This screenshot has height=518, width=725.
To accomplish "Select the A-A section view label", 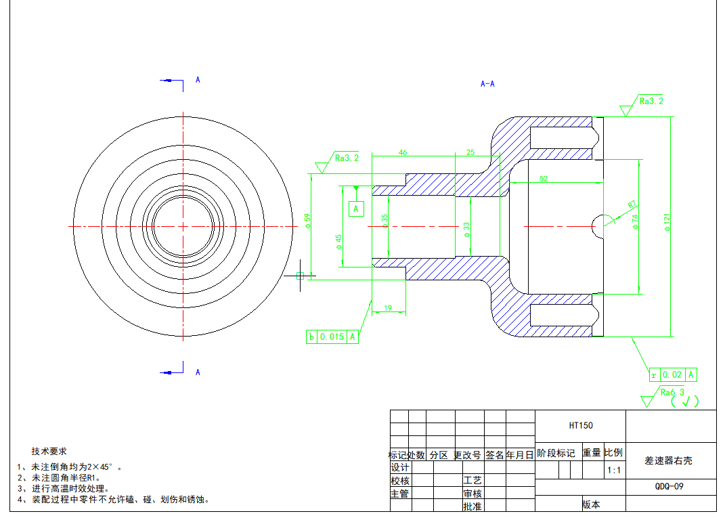I will [x=487, y=84].
